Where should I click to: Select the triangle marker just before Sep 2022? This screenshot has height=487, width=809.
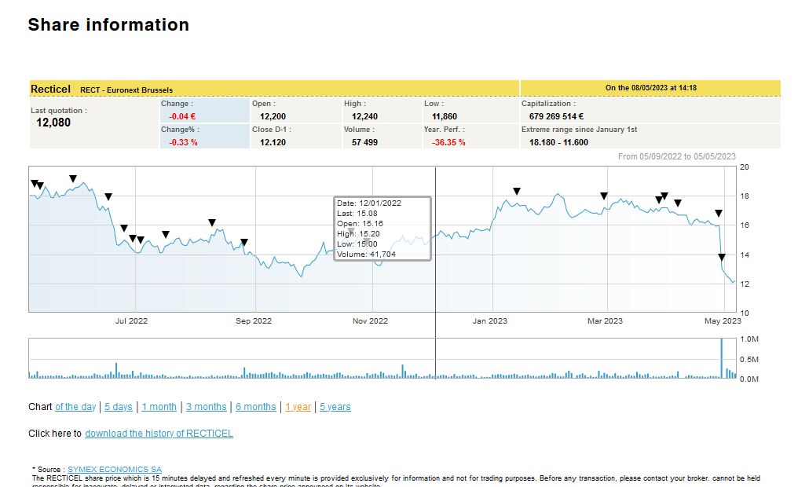244,242
